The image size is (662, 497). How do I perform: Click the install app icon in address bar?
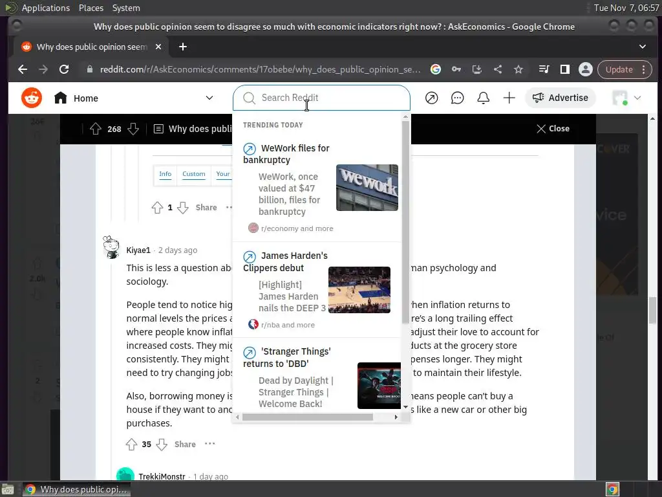477,69
